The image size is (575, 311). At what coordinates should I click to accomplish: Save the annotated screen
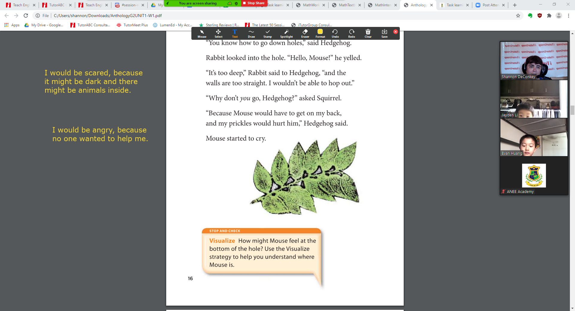[385, 33]
